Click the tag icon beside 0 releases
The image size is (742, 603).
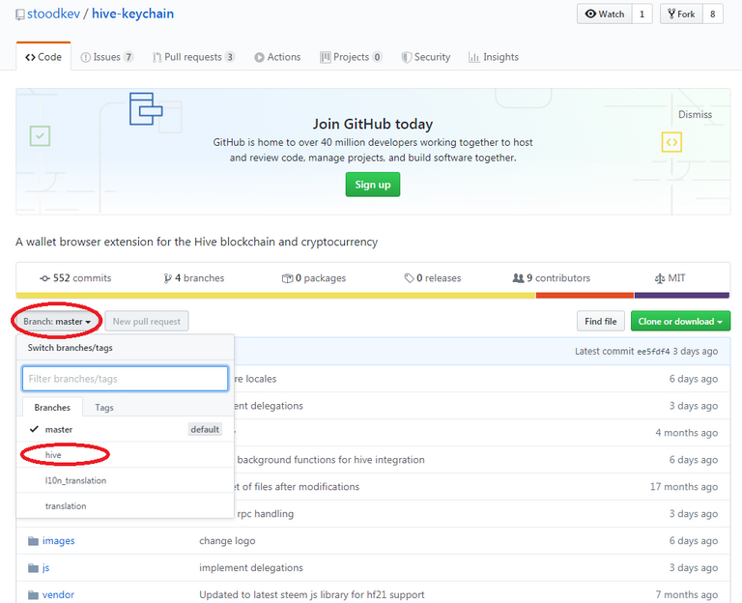[x=410, y=278]
